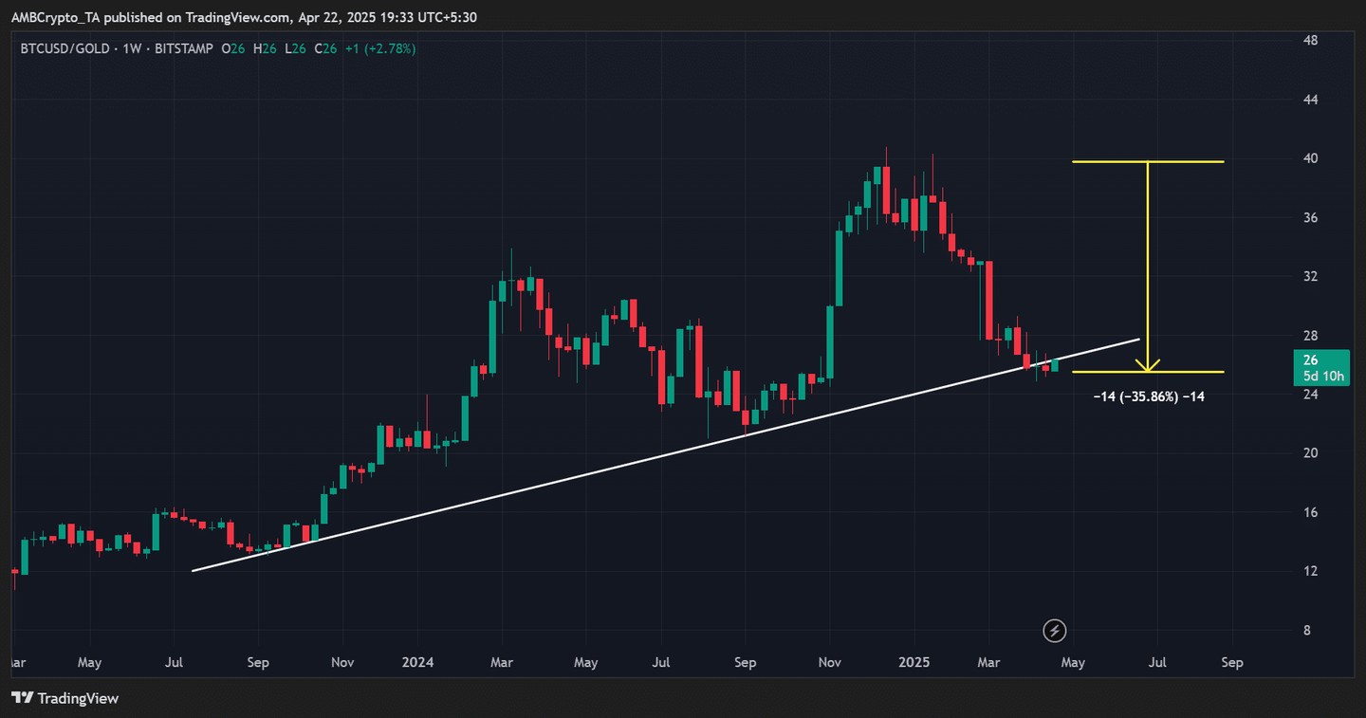Click the 2025 label on the time axis
1366x718 pixels.
tap(916, 662)
